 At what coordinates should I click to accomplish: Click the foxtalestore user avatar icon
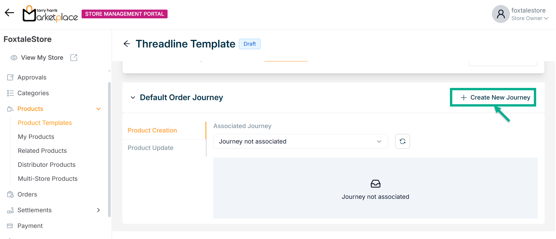[501, 14]
